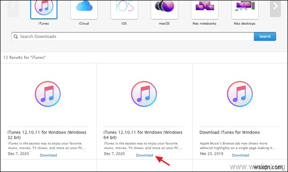Click the blue Search button
288x172 pixels.
click(265, 37)
